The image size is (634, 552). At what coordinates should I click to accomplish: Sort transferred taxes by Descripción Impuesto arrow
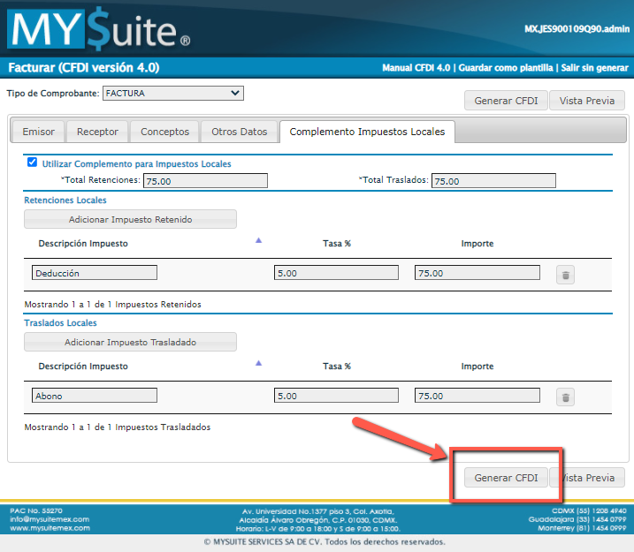258,363
